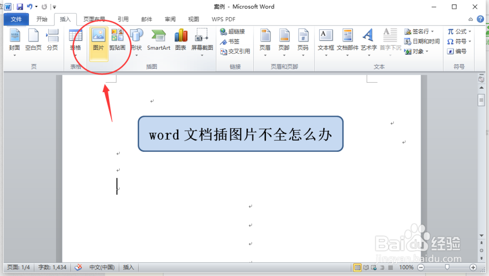Switch to the View (视图) tab

coord(194,20)
